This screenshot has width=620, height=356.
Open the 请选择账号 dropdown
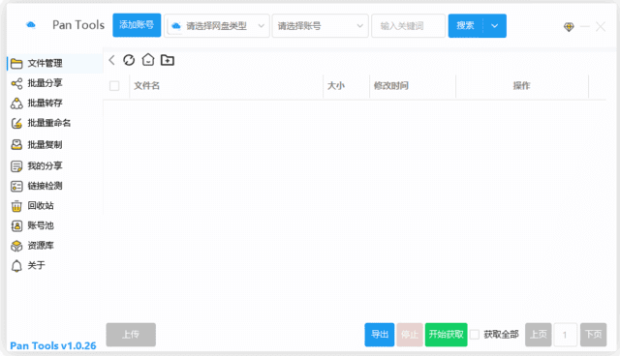[321, 26]
